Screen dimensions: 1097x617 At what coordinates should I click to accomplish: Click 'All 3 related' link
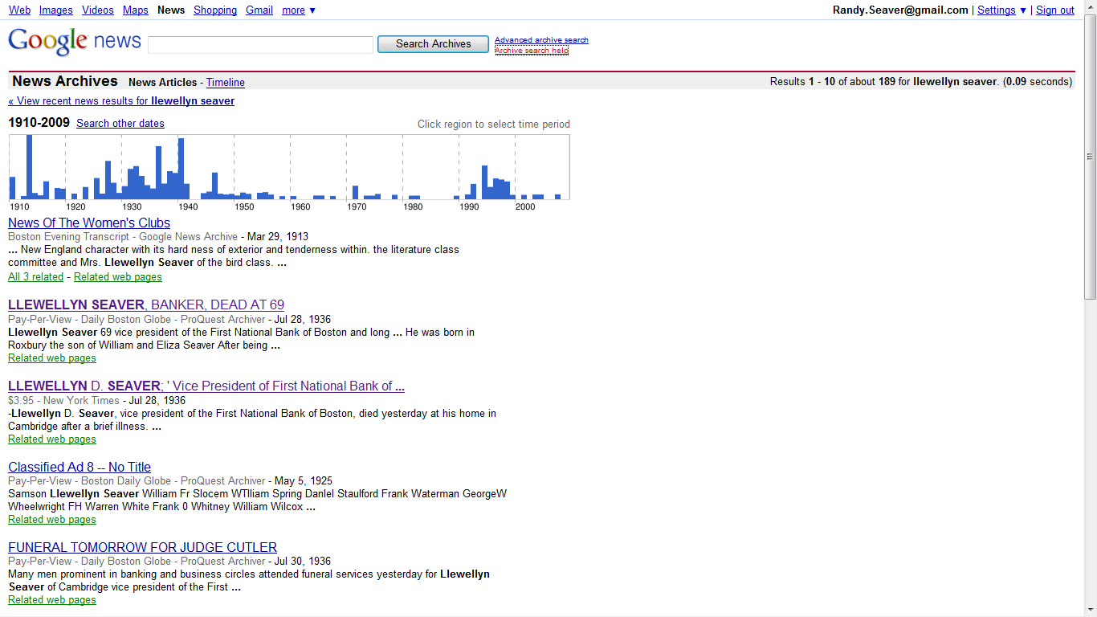pos(35,277)
